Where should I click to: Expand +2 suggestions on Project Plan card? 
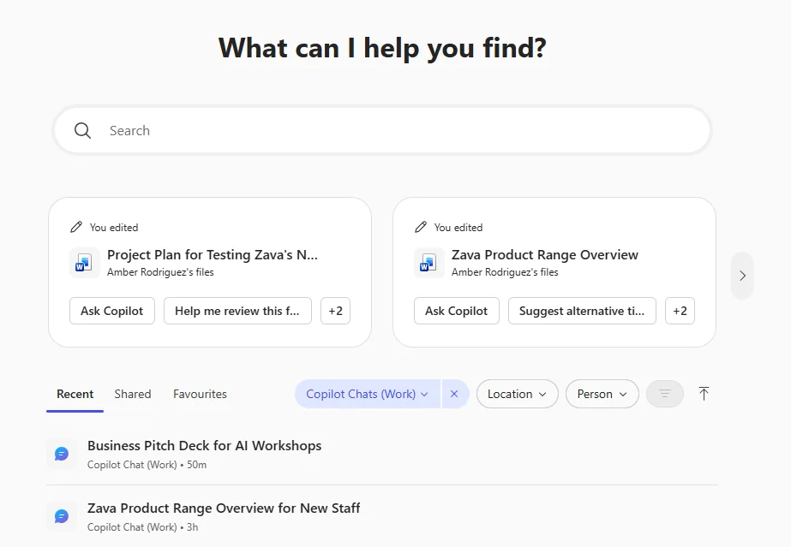pyautogui.click(x=335, y=311)
